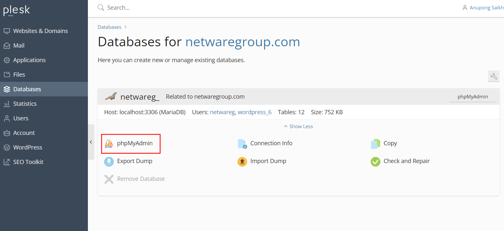Click the Export Dump download icon
504x231 pixels.
(x=109, y=161)
